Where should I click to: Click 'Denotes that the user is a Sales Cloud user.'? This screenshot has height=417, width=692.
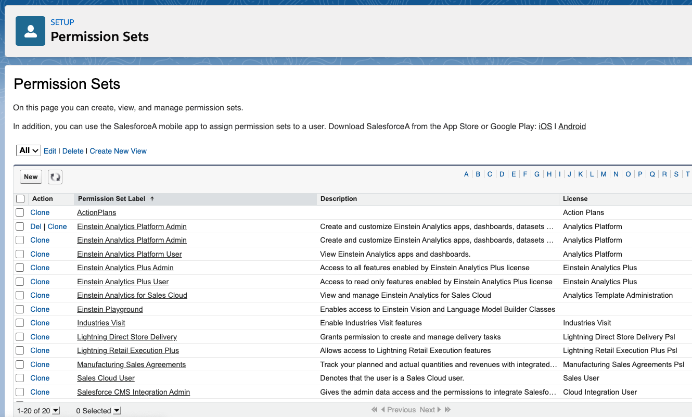(392, 378)
